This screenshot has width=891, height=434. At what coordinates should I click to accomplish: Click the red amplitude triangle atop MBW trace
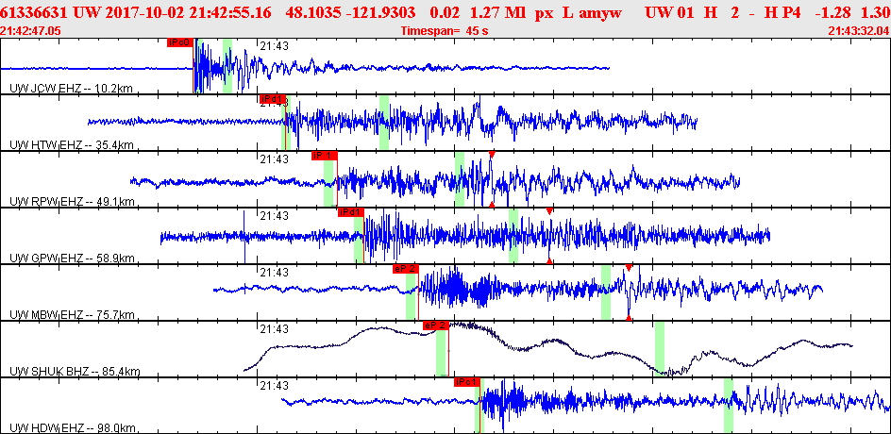point(629,268)
